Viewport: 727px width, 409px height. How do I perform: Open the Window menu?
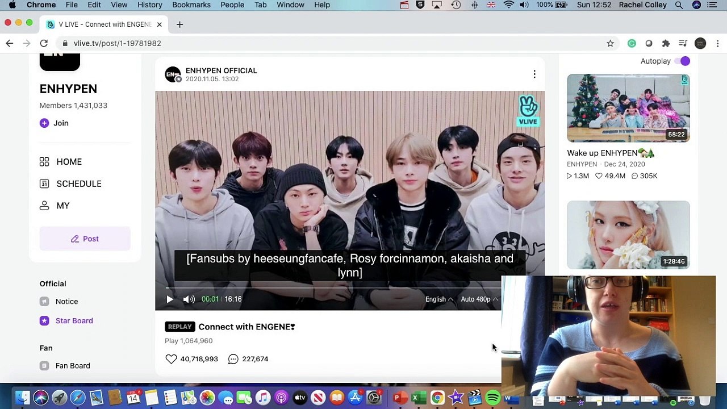pos(290,5)
